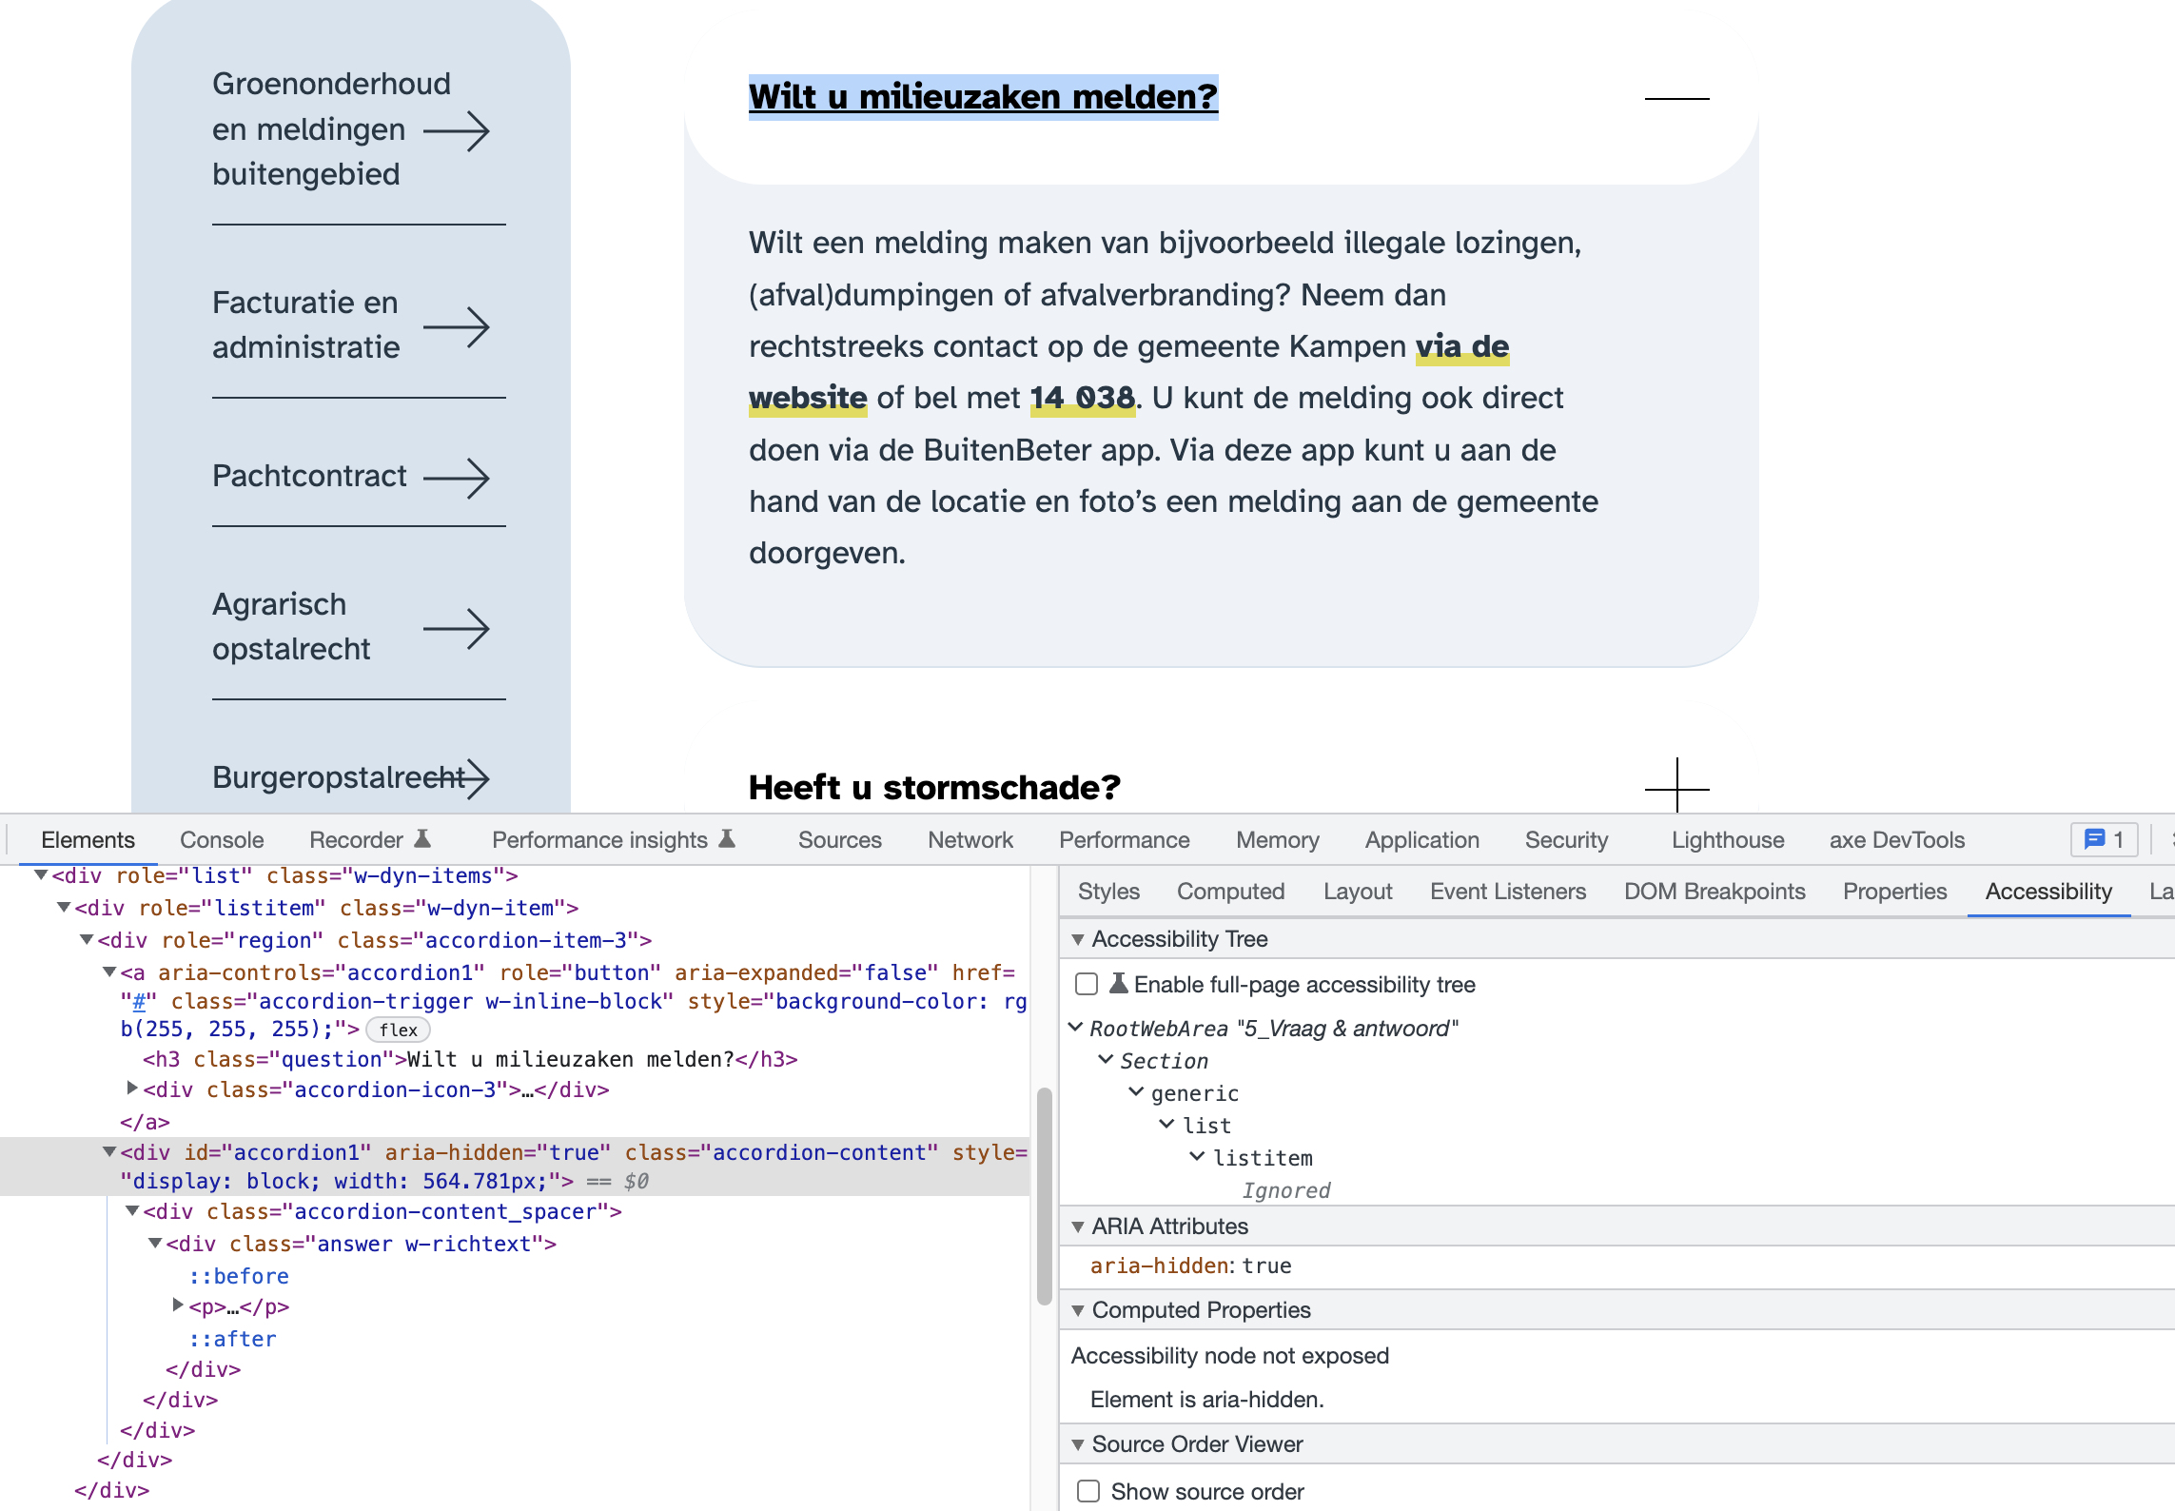Screen dimensions: 2175x1511
Task: Open the axe DevTools tab
Action: tap(1897, 840)
